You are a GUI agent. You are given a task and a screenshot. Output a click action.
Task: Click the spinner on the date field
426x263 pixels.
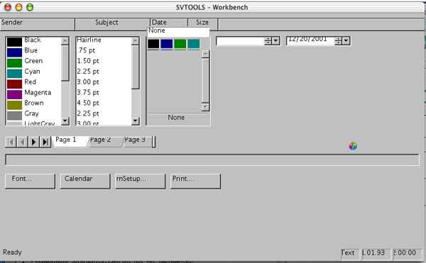click(338, 40)
